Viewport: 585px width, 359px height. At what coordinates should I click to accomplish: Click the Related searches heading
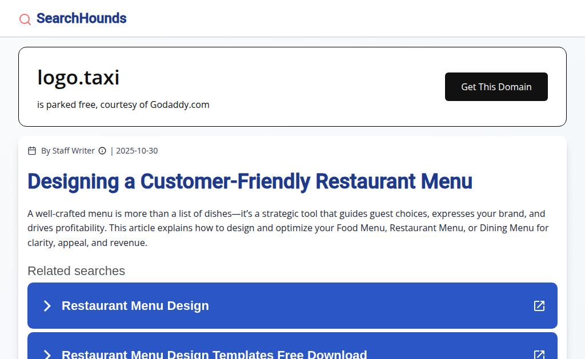[76, 271]
